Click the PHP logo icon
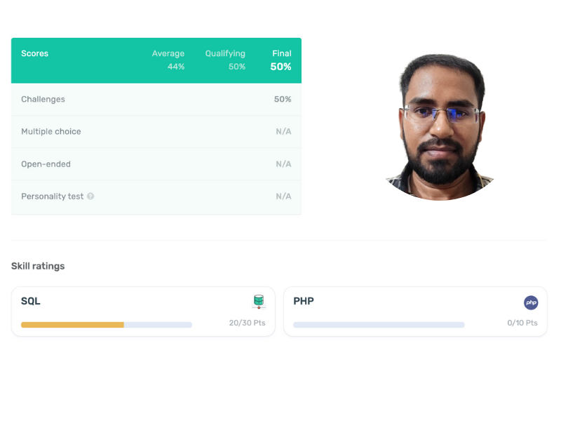The width and height of the screenshot is (561, 421). 531,302
